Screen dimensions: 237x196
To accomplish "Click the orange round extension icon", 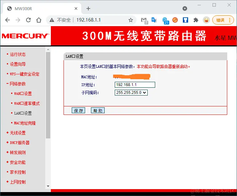I will 175,20.
